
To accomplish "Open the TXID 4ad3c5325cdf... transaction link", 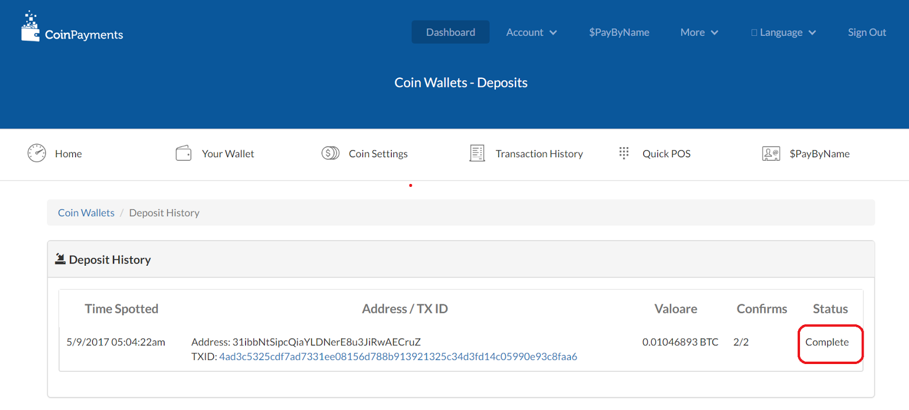I will 398,357.
